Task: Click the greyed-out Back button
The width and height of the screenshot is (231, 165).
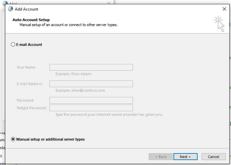Action: point(161,157)
